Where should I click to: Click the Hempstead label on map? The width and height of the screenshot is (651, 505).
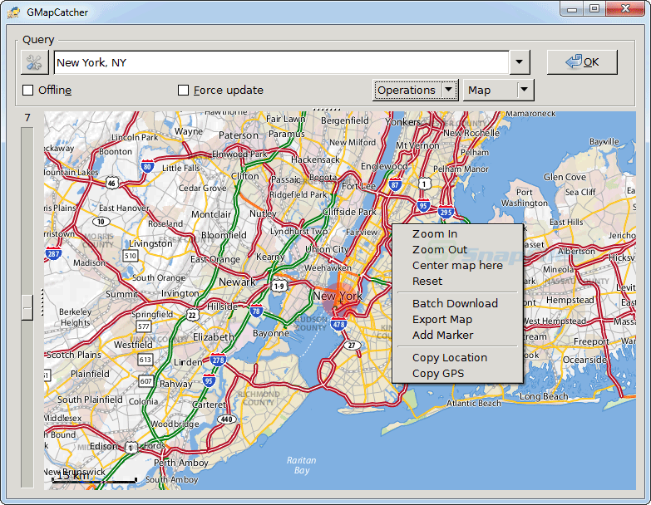pos(570,300)
